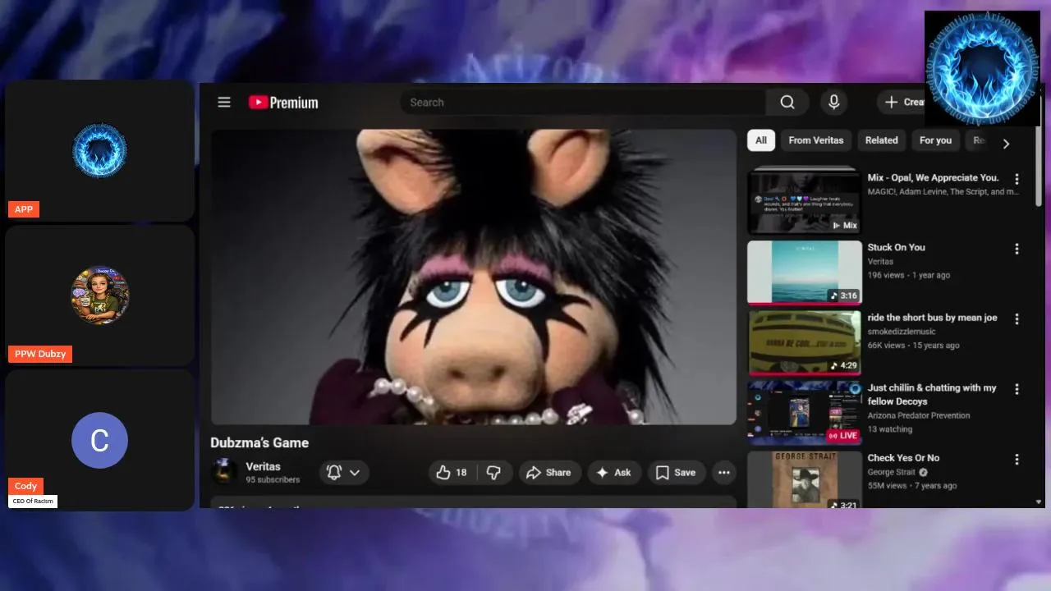Viewport: 1051px width, 591px height.
Task: Click the video player area
Action: [x=474, y=277]
